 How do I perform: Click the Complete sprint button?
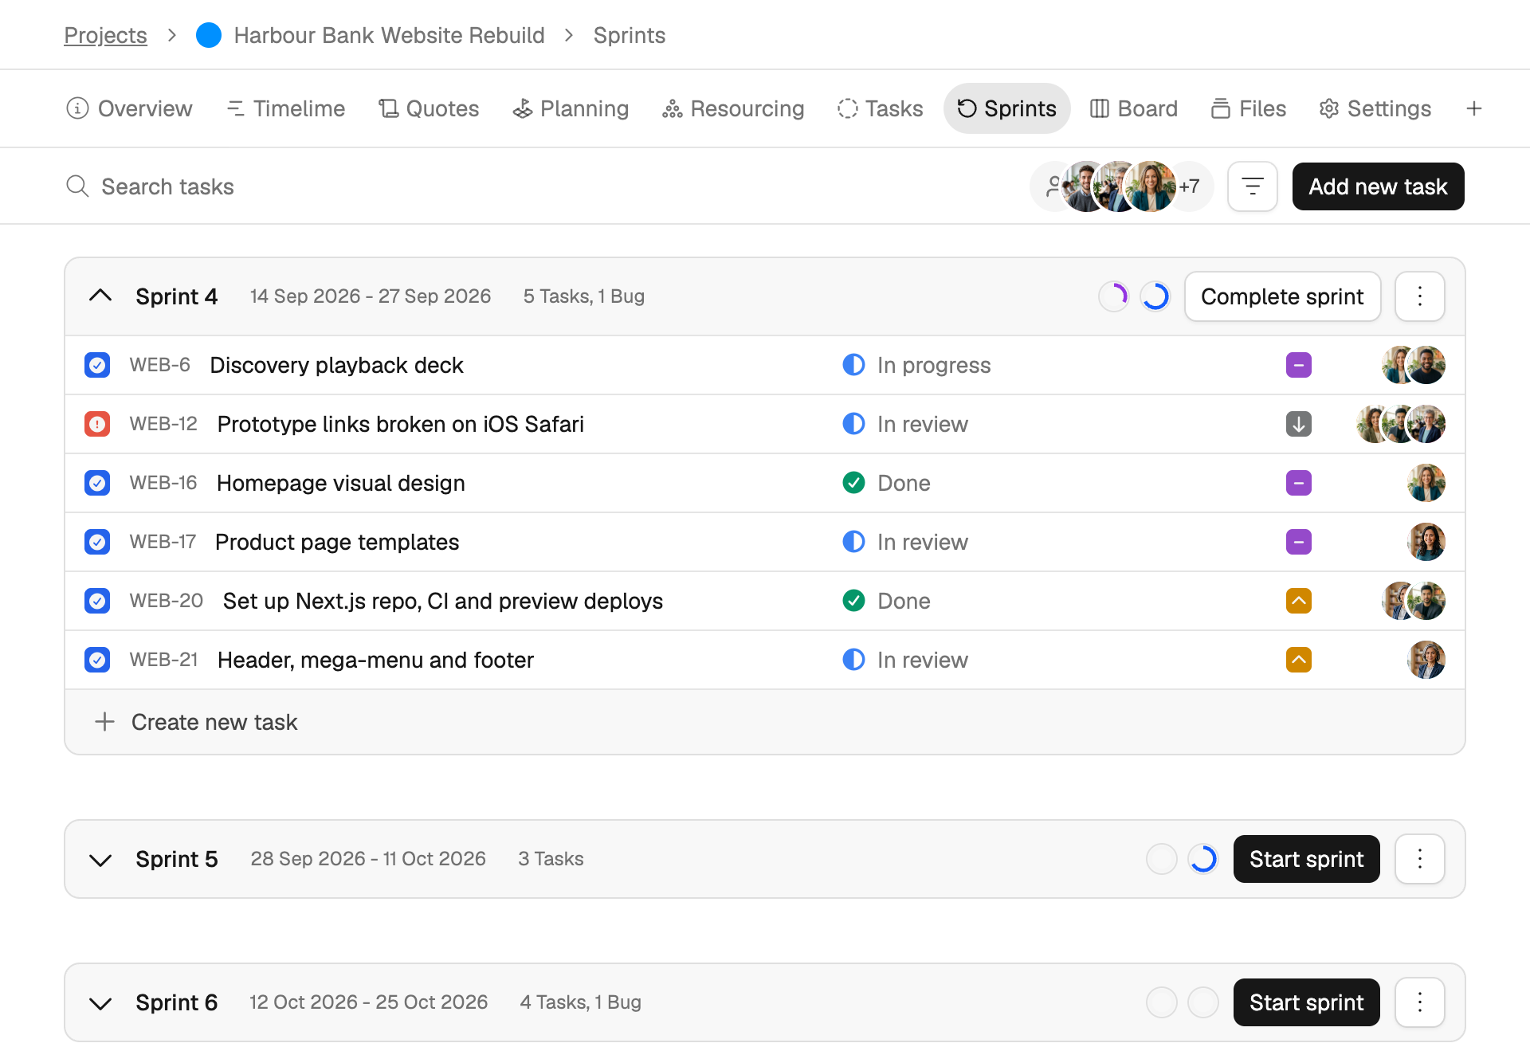(1282, 296)
